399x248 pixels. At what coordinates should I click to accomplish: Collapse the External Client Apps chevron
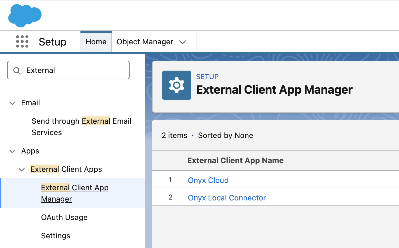pos(22,170)
